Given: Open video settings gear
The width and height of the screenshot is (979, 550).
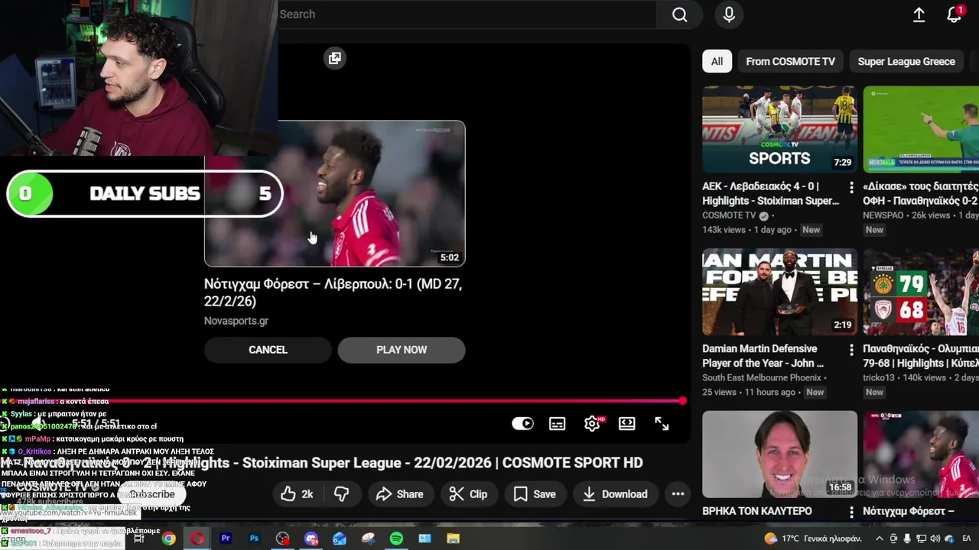Looking at the screenshot, I should tap(592, 423).
